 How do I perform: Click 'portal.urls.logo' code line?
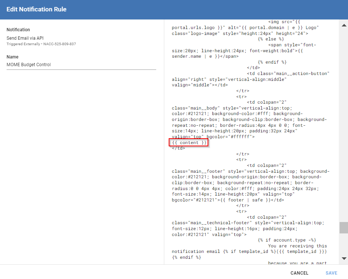[x=245, y=28]
